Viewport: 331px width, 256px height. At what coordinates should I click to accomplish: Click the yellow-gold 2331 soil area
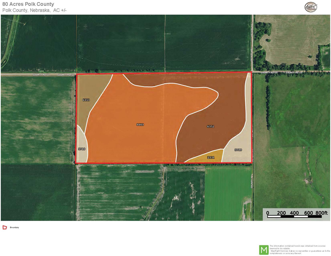pos(203,158)
